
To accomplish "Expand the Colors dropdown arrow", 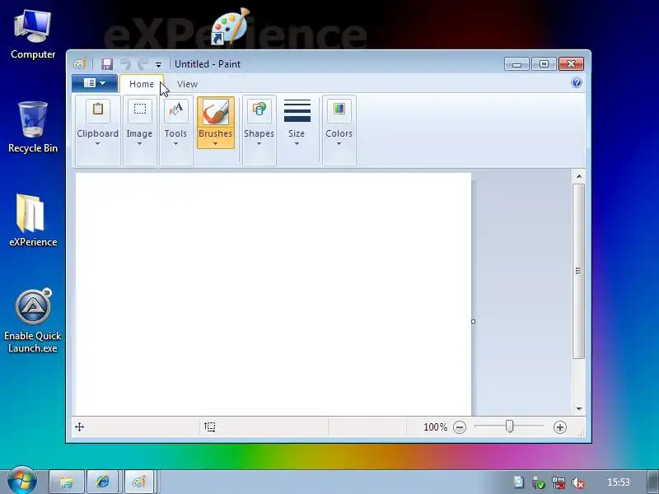I will [339, 143].
